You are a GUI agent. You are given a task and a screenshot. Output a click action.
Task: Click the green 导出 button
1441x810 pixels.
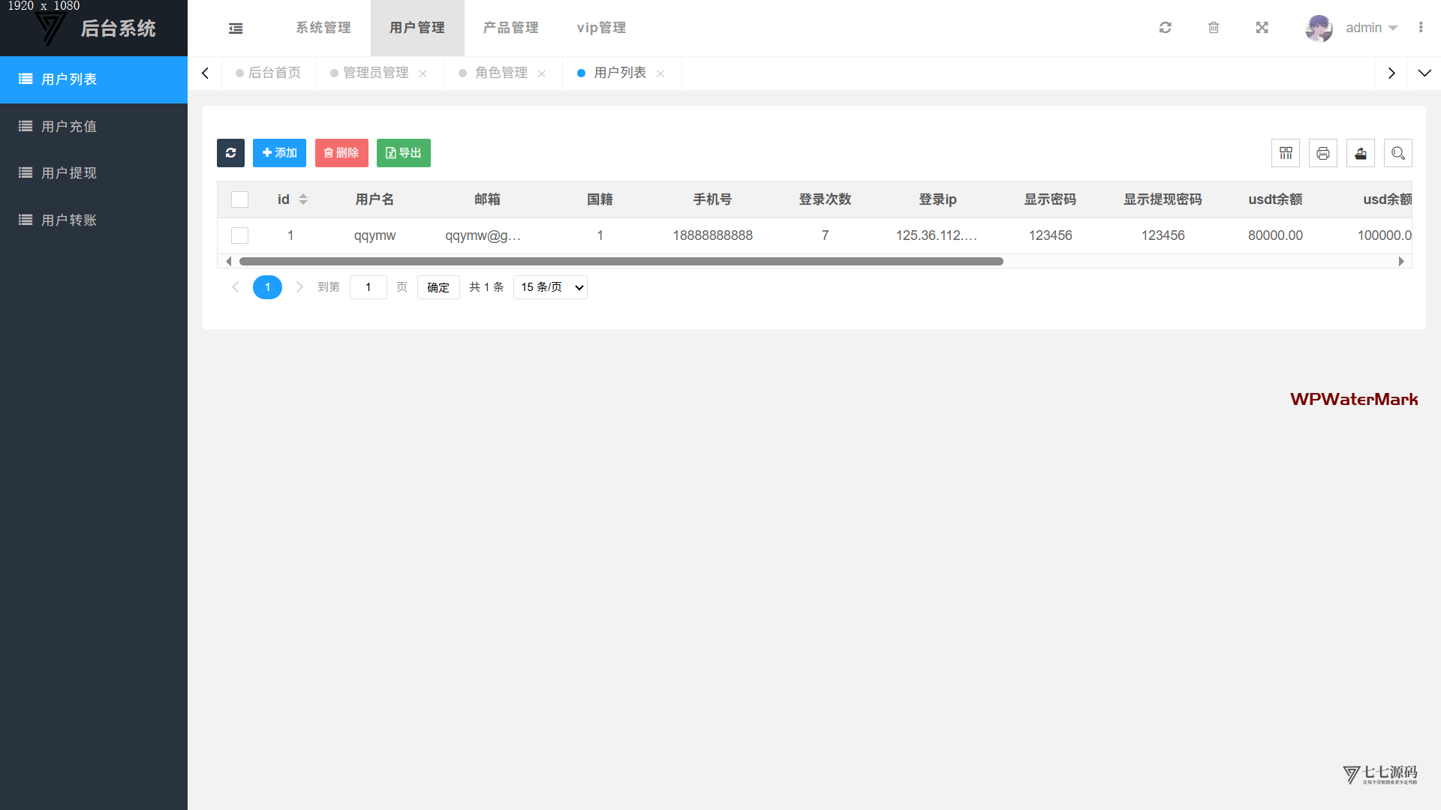[x=403, y=153]
